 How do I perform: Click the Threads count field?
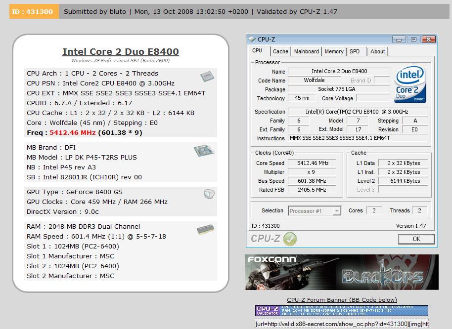[419, 211]
